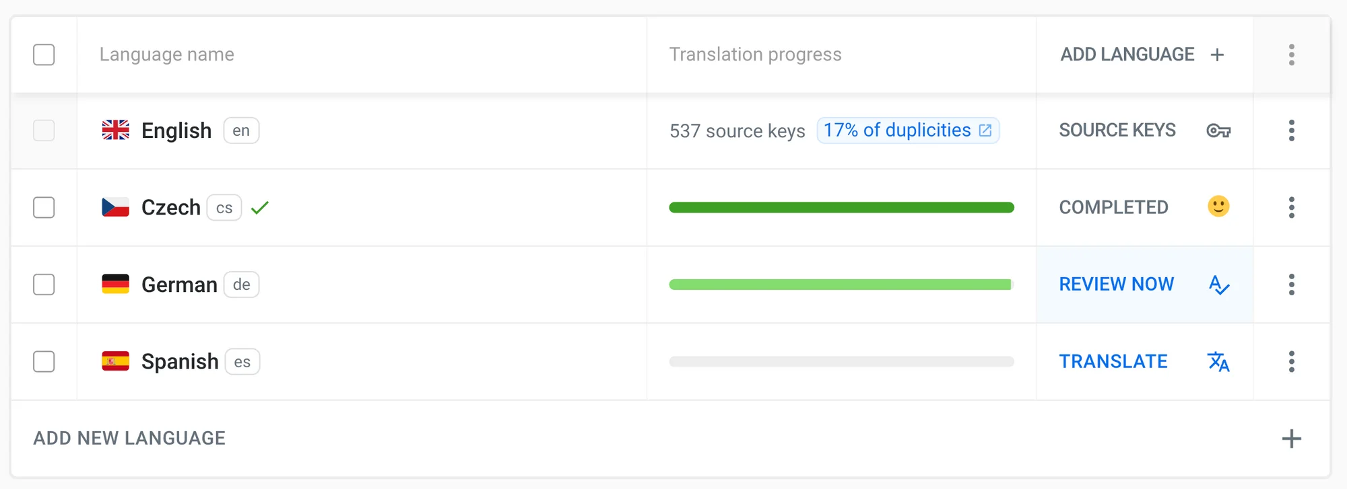Viewport: 1347px width, 489px height.
Task: Click the REVIEW NOW button
Action: 1116,285
